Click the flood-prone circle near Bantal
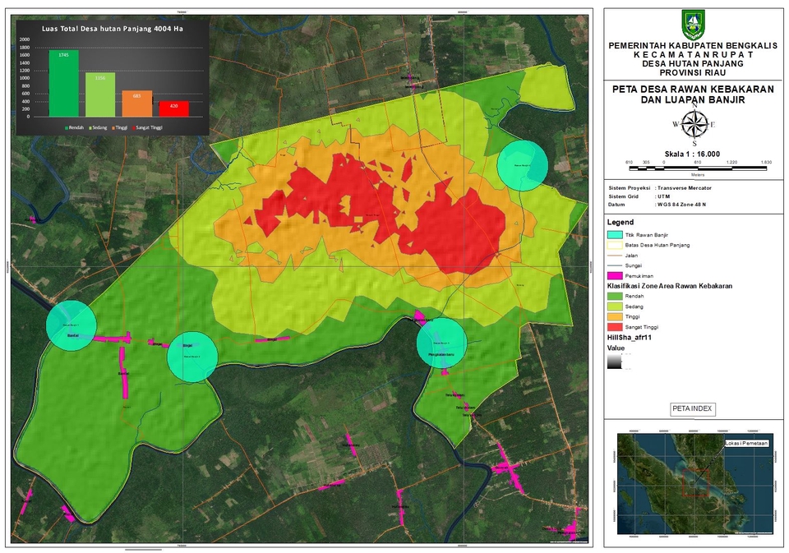Viewport: 789px width, 553px height. (x=71, y=325)
